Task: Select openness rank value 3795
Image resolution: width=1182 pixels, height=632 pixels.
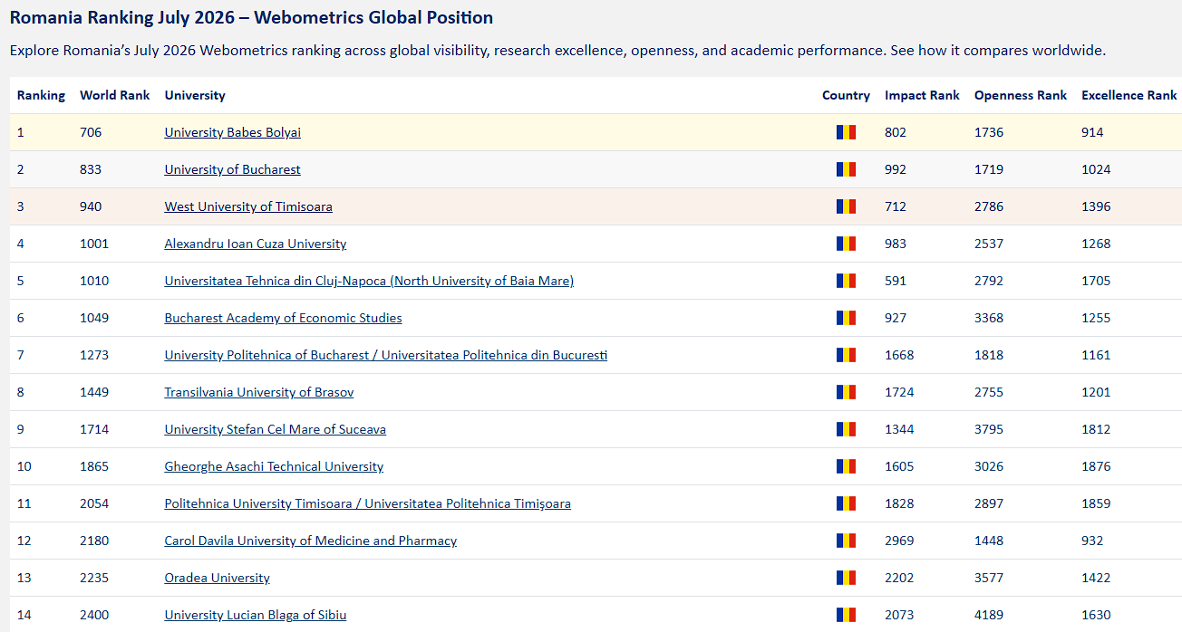Action: (x=989, y=429)
